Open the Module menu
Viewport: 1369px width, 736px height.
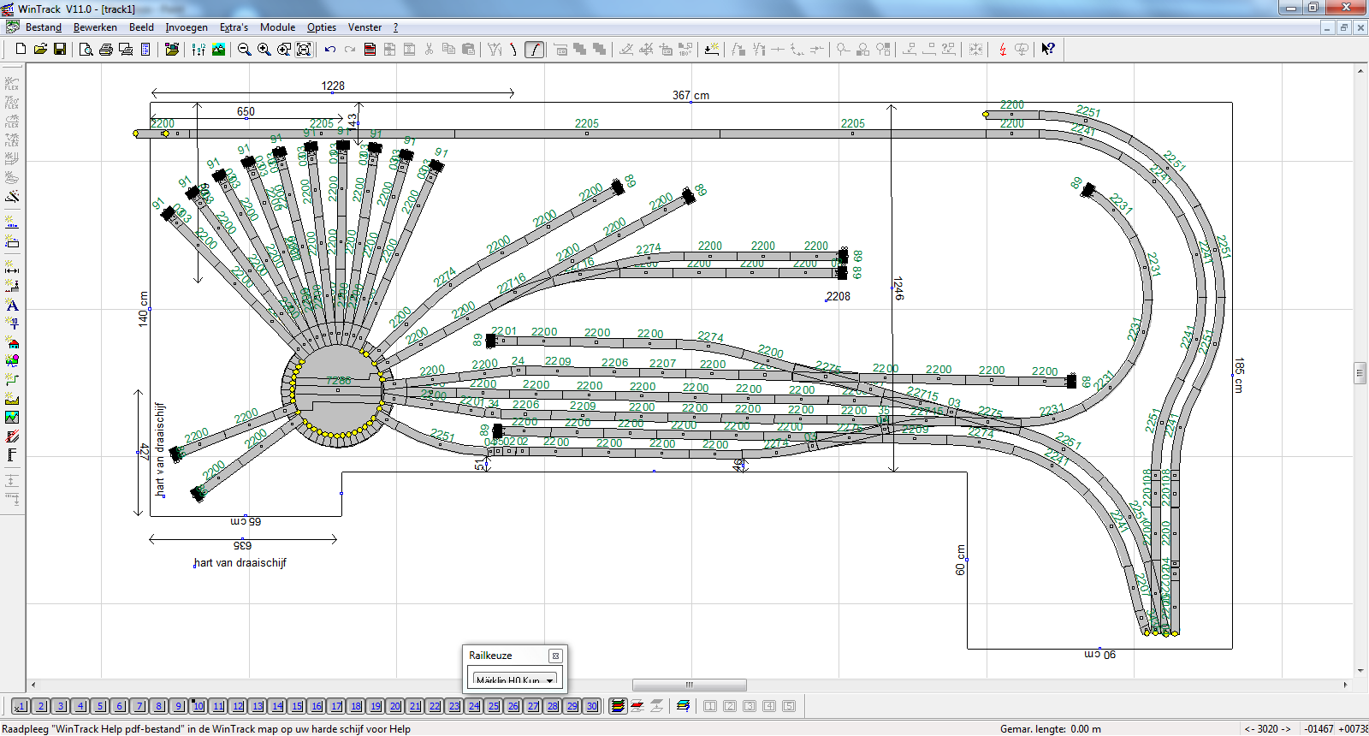pyautogui.click(x=277, y=27)
